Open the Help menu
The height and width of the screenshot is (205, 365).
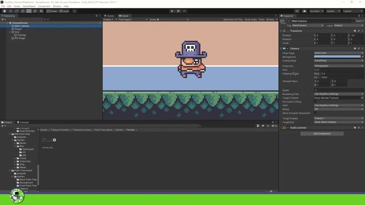coord(66,6)
